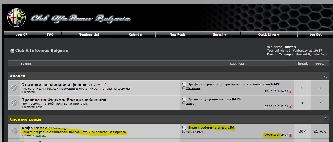Click post icon beside Имам проблем с алфа 159
333x142 pixels.
[x=184, y=128]
